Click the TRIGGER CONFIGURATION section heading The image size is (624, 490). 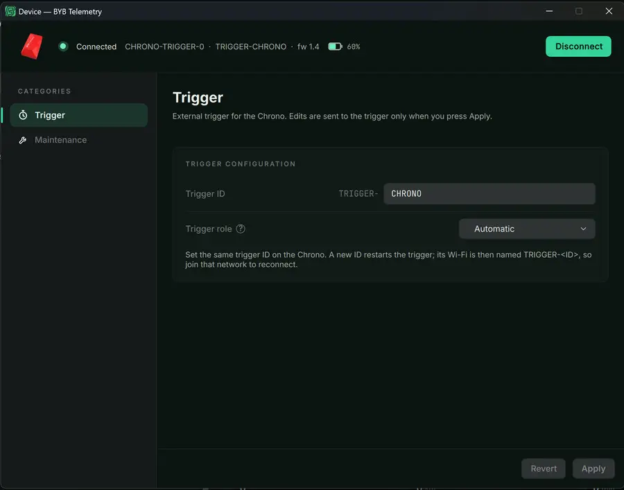[x=241, y=164]
